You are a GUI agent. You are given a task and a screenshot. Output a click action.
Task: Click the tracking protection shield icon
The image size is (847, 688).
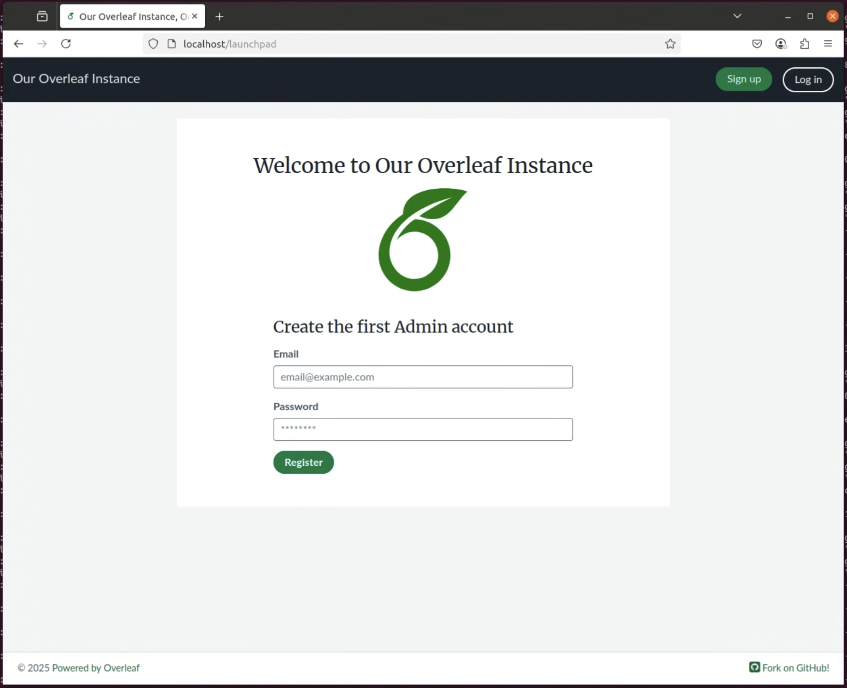[x=153, y=44]
